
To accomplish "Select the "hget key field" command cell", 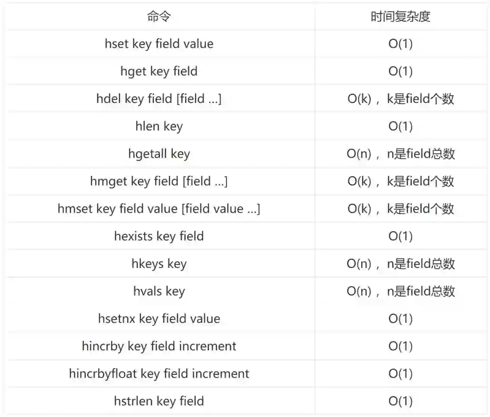I will (159, 71).
